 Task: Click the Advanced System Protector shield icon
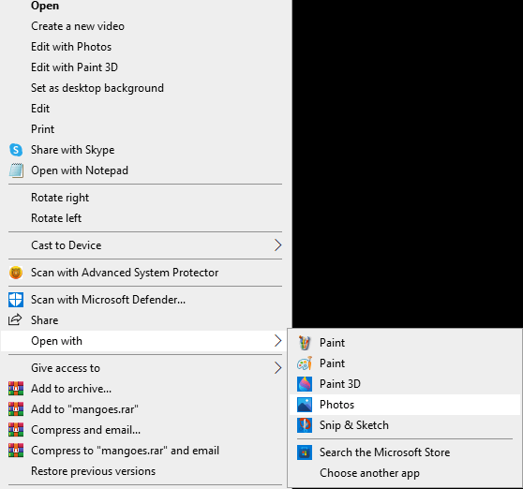16,273
